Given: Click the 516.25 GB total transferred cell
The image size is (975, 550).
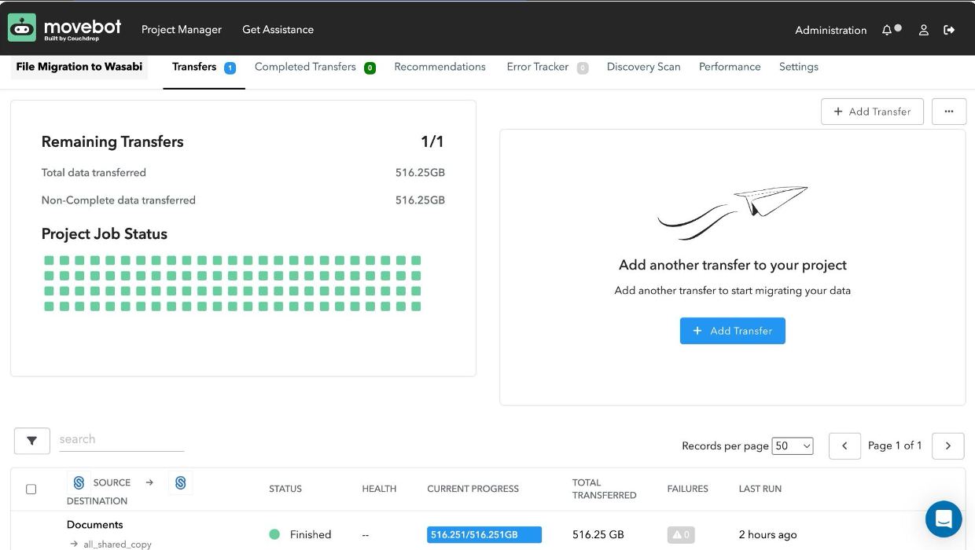Looking at the screenshot, I should 598,535.
